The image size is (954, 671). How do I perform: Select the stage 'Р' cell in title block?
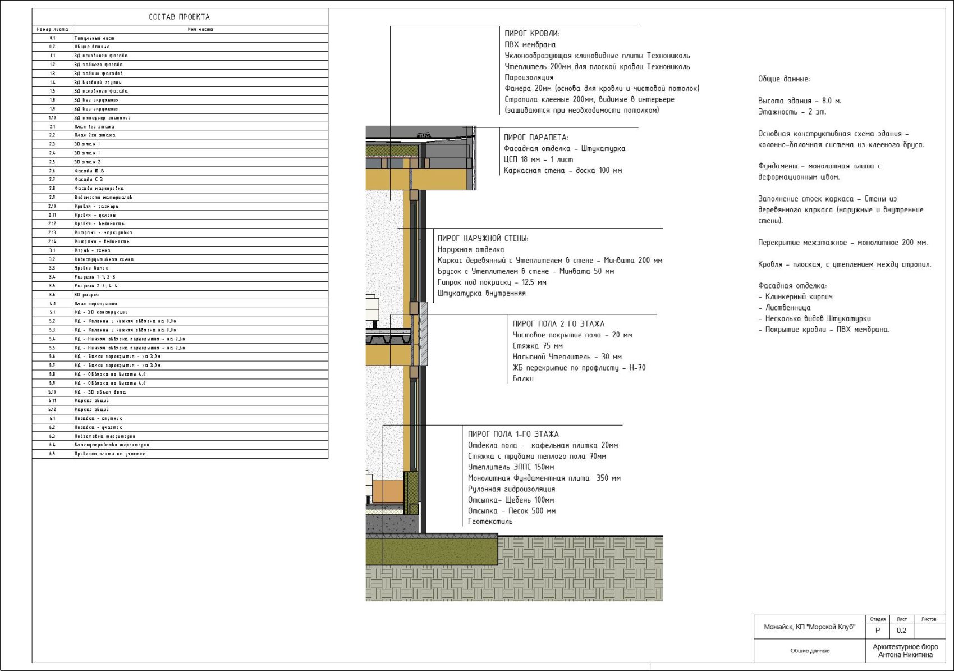(878, 631)
